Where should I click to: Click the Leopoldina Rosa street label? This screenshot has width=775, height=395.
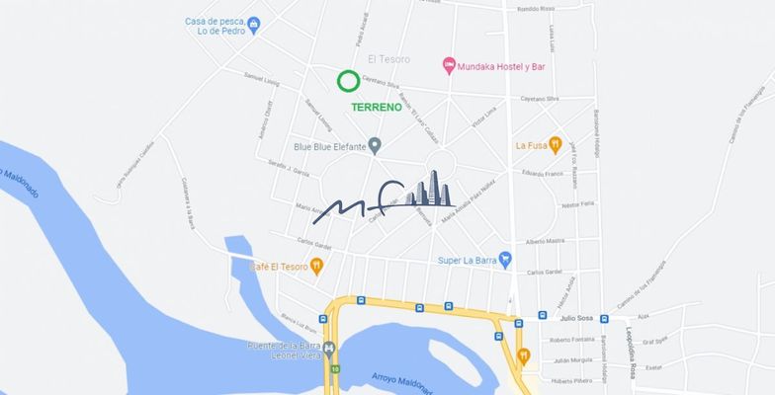click(x=631, y=354)
